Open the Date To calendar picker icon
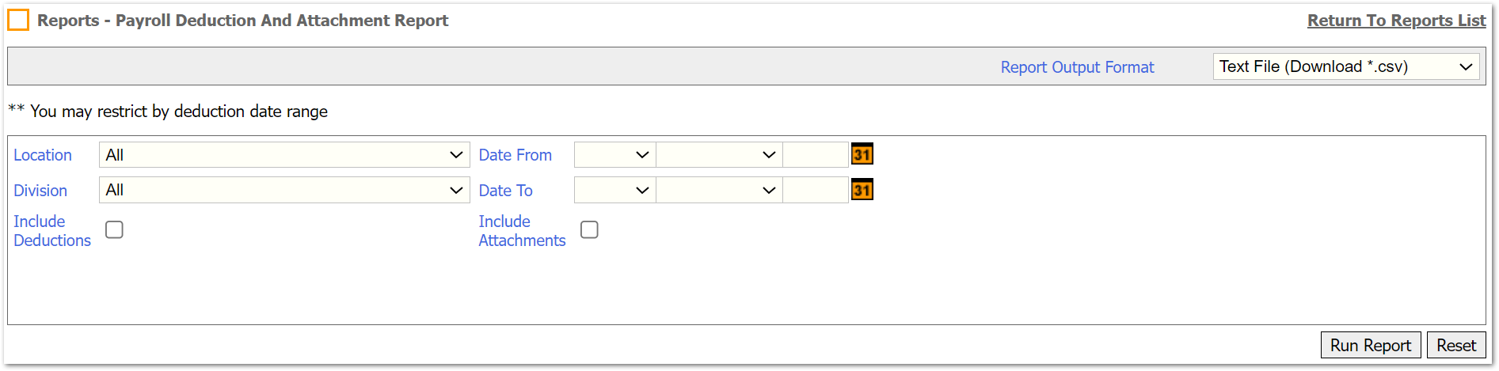The height and width of the screenshot is (371, 1499). [x=862, y=190]
